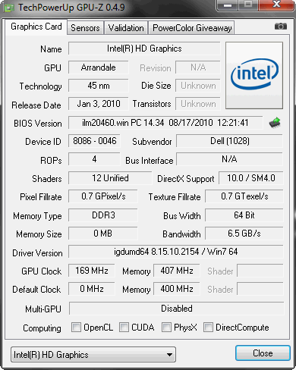Click the Computing label
Image resolution: width=296 pixels, height=370 pixels.
[x=42, y=328]
